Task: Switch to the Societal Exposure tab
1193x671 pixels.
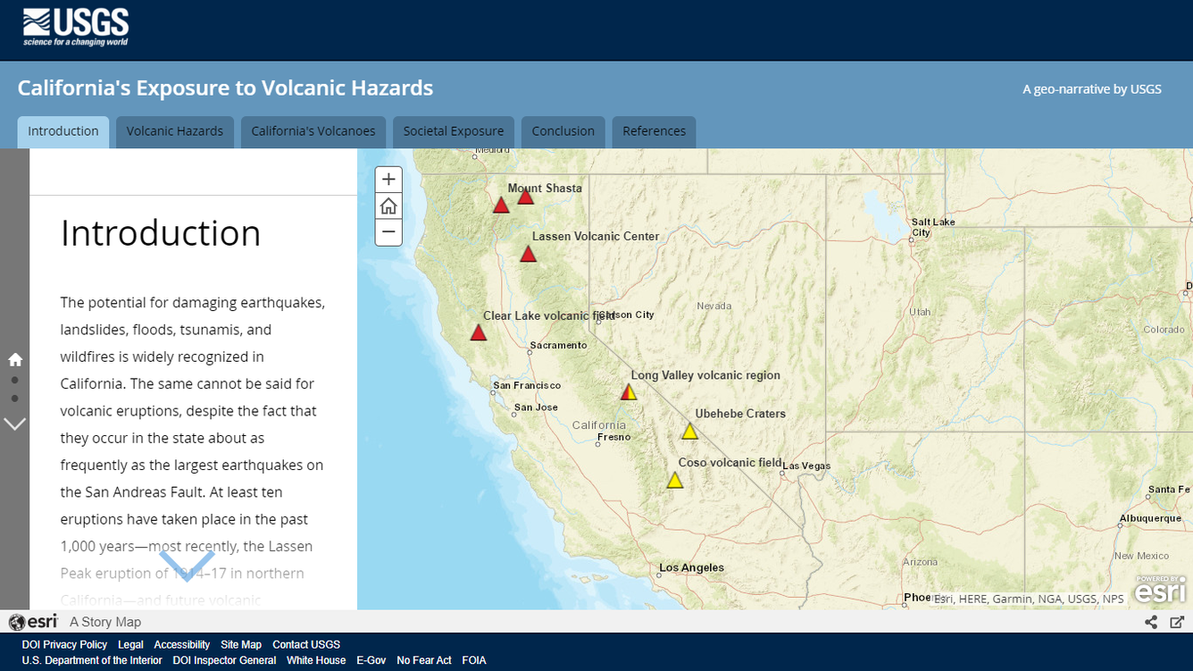Action: click(453, 130)
